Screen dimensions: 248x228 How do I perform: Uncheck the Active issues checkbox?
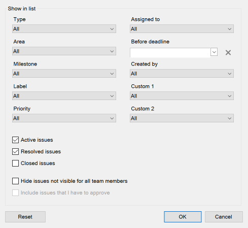coord(15,140)
